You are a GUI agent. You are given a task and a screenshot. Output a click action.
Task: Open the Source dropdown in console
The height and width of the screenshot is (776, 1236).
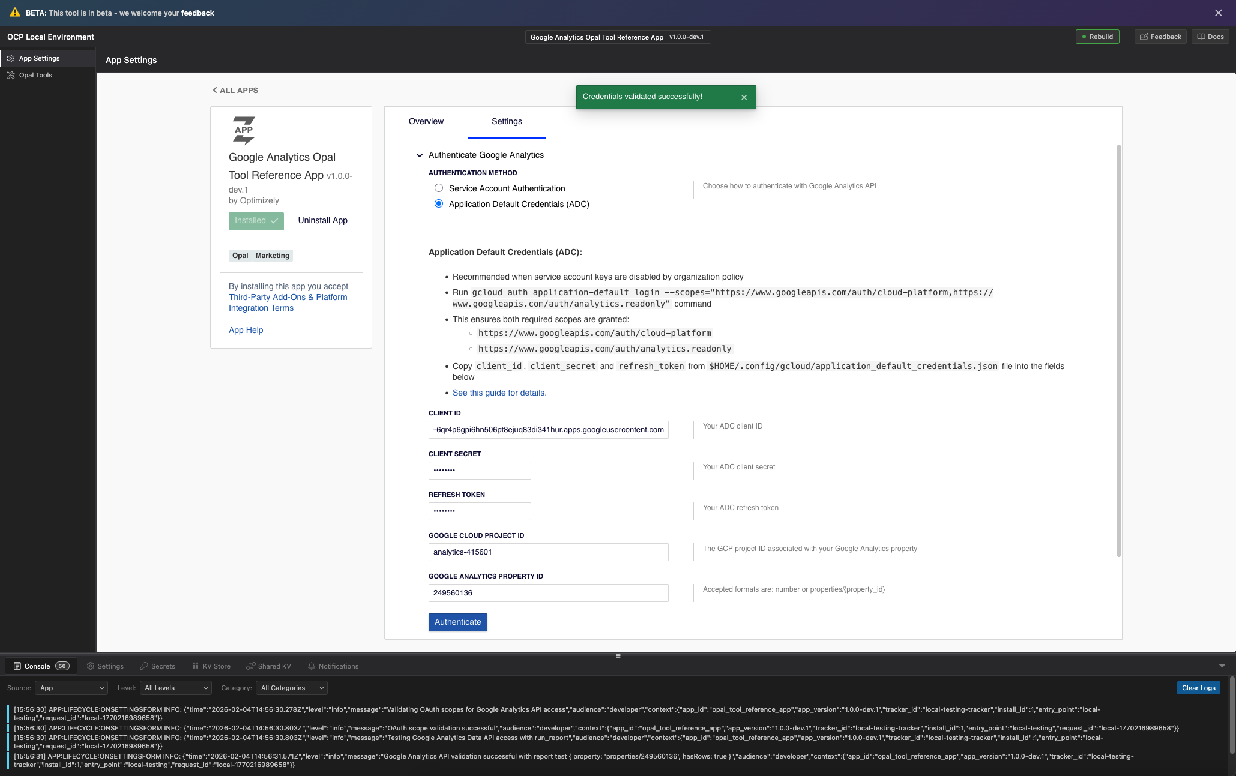tap(71, 688)
